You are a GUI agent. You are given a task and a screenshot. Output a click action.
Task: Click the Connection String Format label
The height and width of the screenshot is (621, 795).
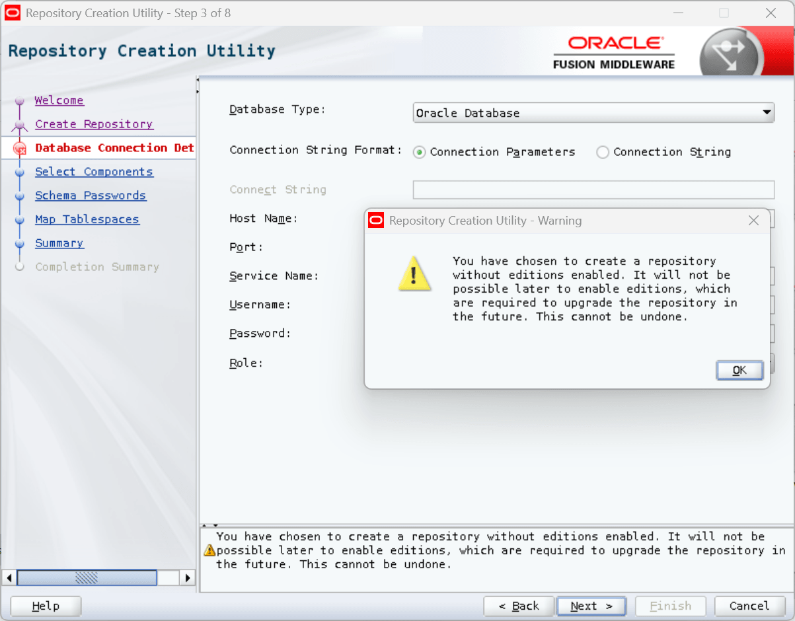(316, 150)
